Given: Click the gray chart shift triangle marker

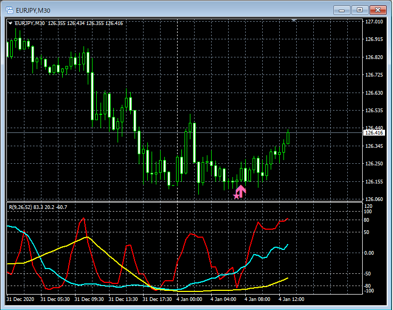Looking at the screenshot, I should point(294,20).
